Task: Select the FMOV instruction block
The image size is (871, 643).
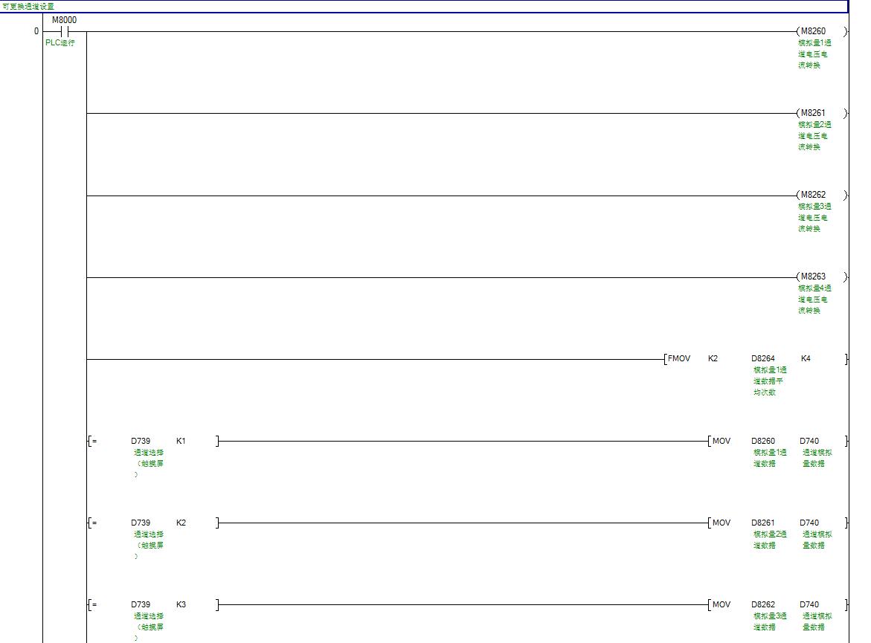Action: tap(679, 359)
